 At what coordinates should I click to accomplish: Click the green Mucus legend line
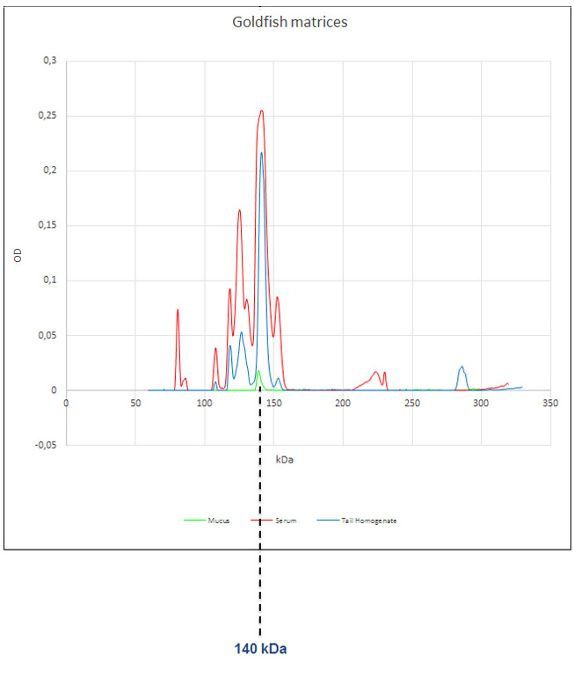pyautogui.click(x=199, y=521)
